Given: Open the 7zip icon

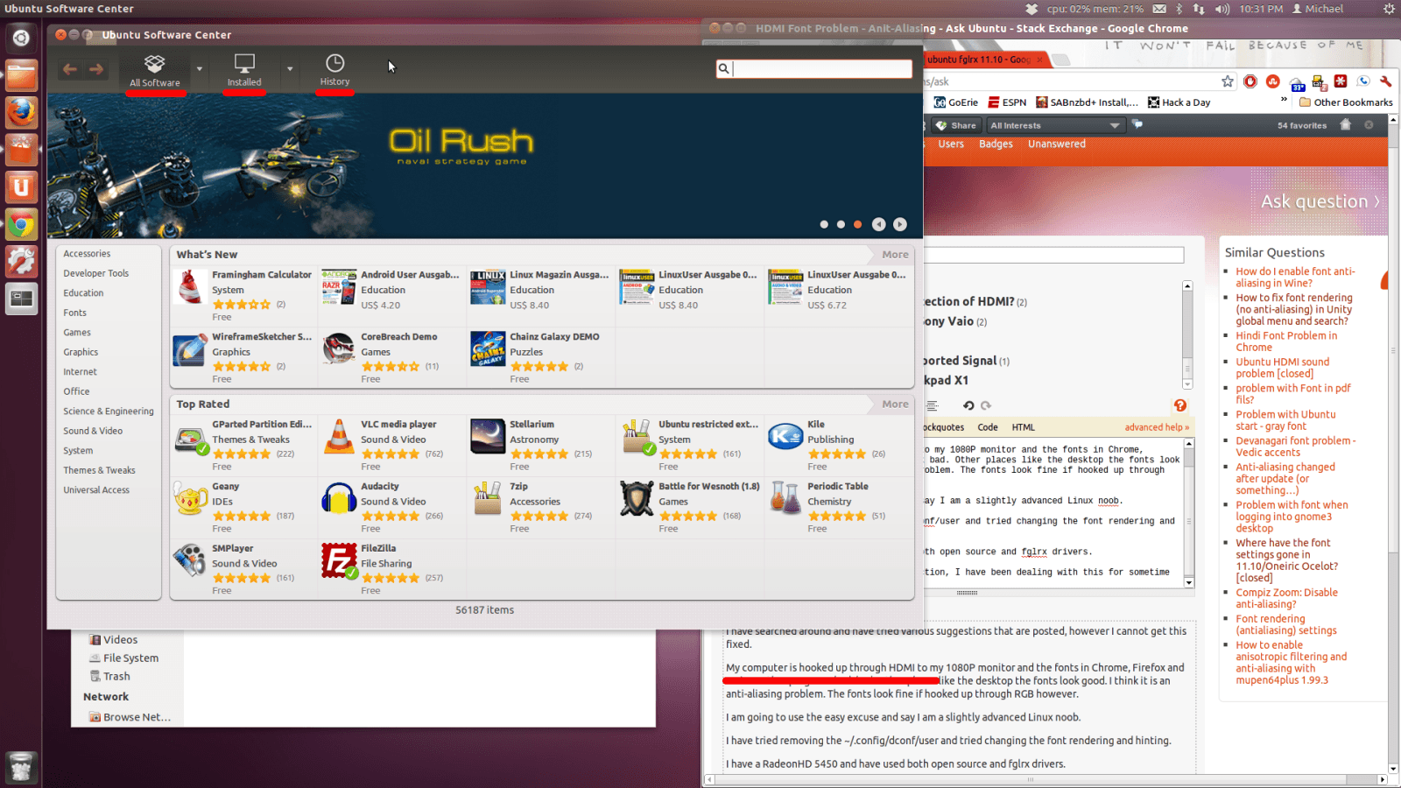Looking at the screenshot, I should [x=488, y=499].
